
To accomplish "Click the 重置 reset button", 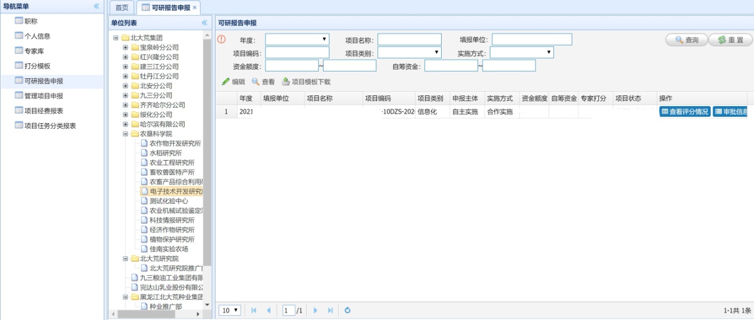I will point(730,40).
